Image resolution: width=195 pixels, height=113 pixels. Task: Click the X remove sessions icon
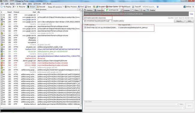click(x=13, y=7)
